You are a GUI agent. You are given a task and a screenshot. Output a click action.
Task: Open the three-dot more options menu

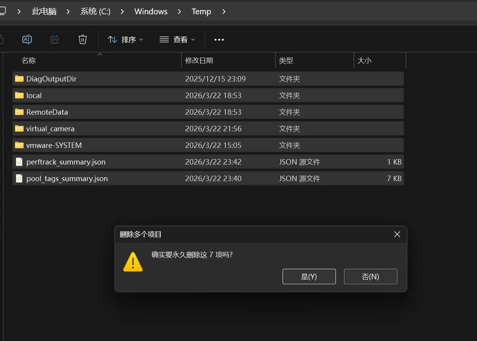(x=219, y=40)
